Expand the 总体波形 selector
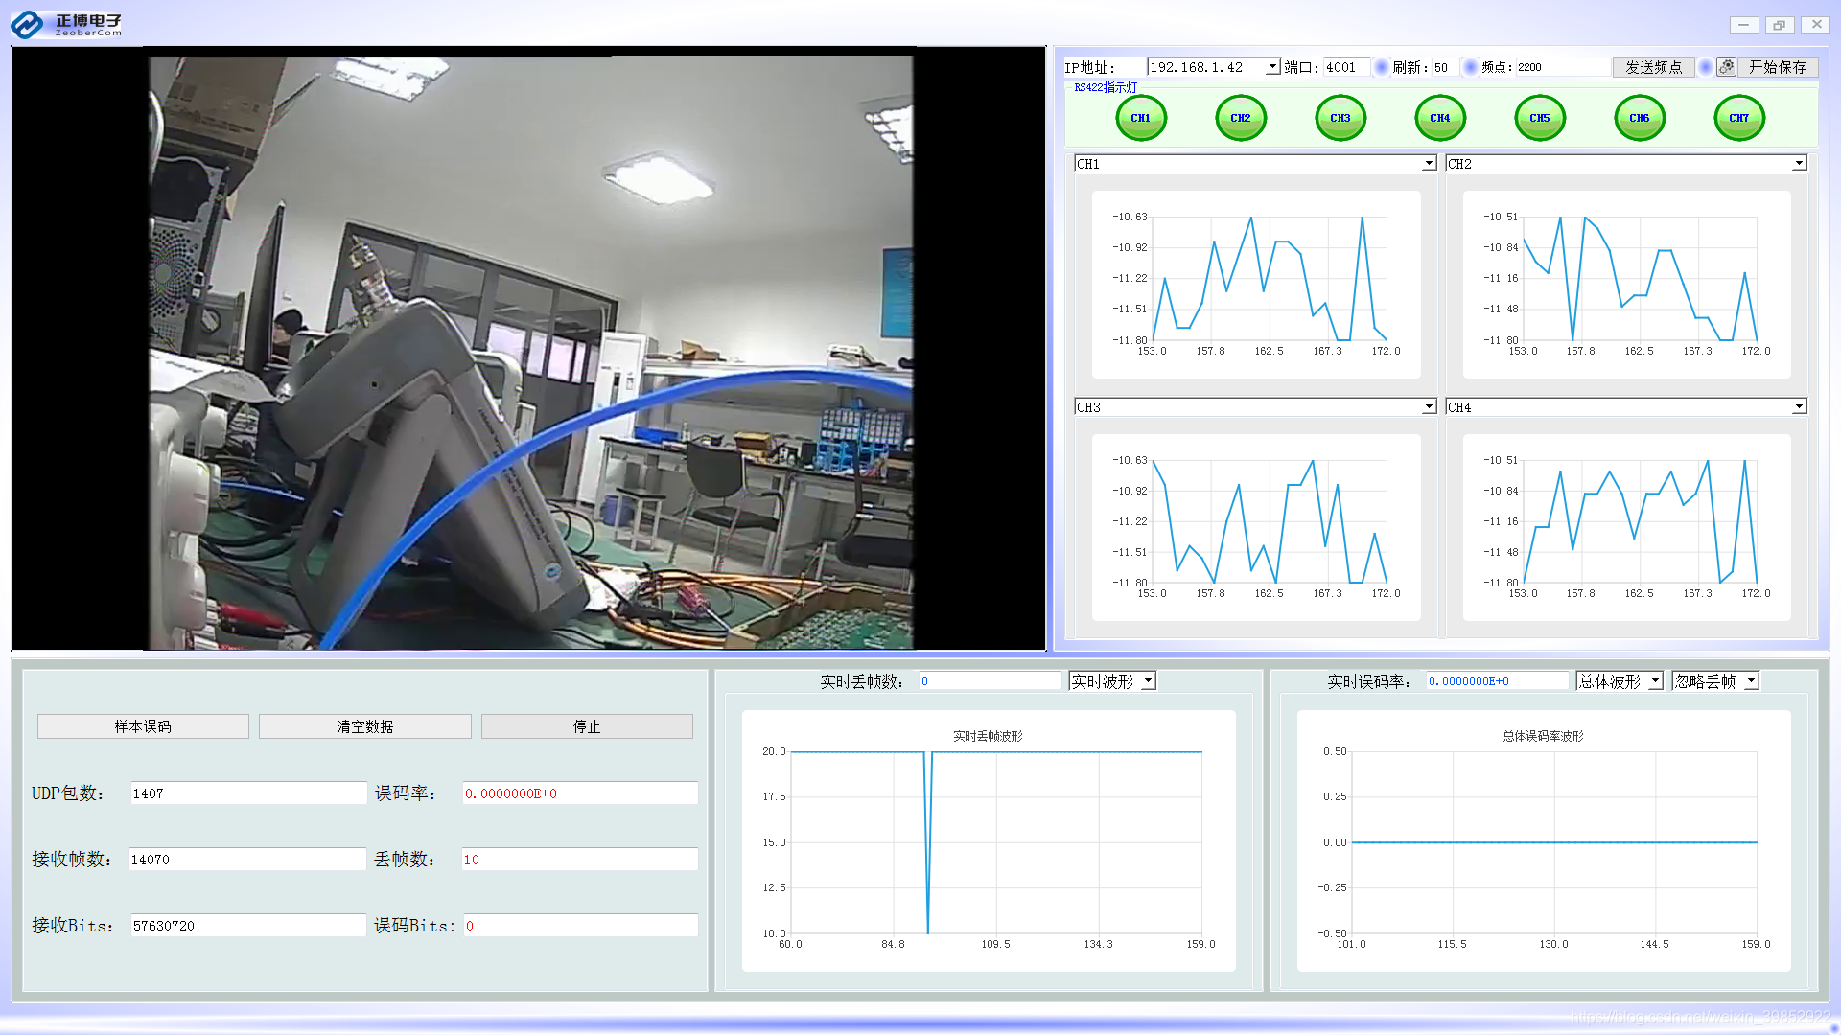1841x1035 pixels. point(1655,681)
